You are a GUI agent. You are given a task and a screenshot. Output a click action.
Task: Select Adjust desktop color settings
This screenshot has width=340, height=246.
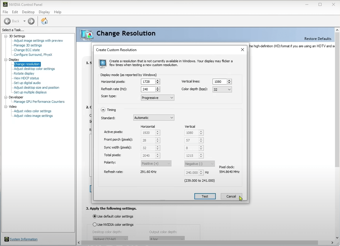point(34,69)
